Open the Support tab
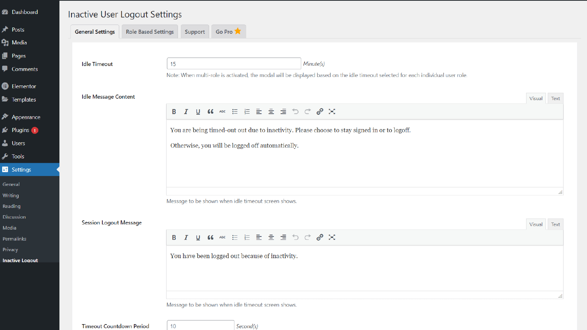587x330 pixels. coord(195,32)
